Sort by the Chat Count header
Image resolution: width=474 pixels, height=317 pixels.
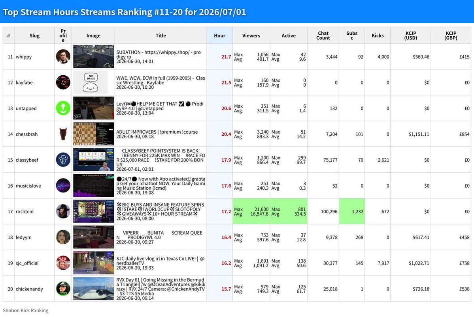coord(323,35)
